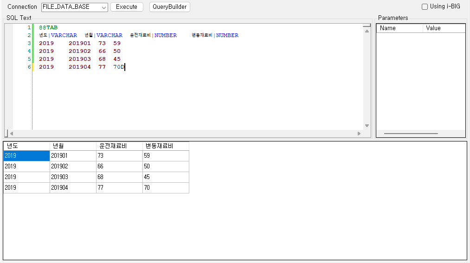Select the result cell with value 77
The image size is (470, 263).
pos(119,188)
